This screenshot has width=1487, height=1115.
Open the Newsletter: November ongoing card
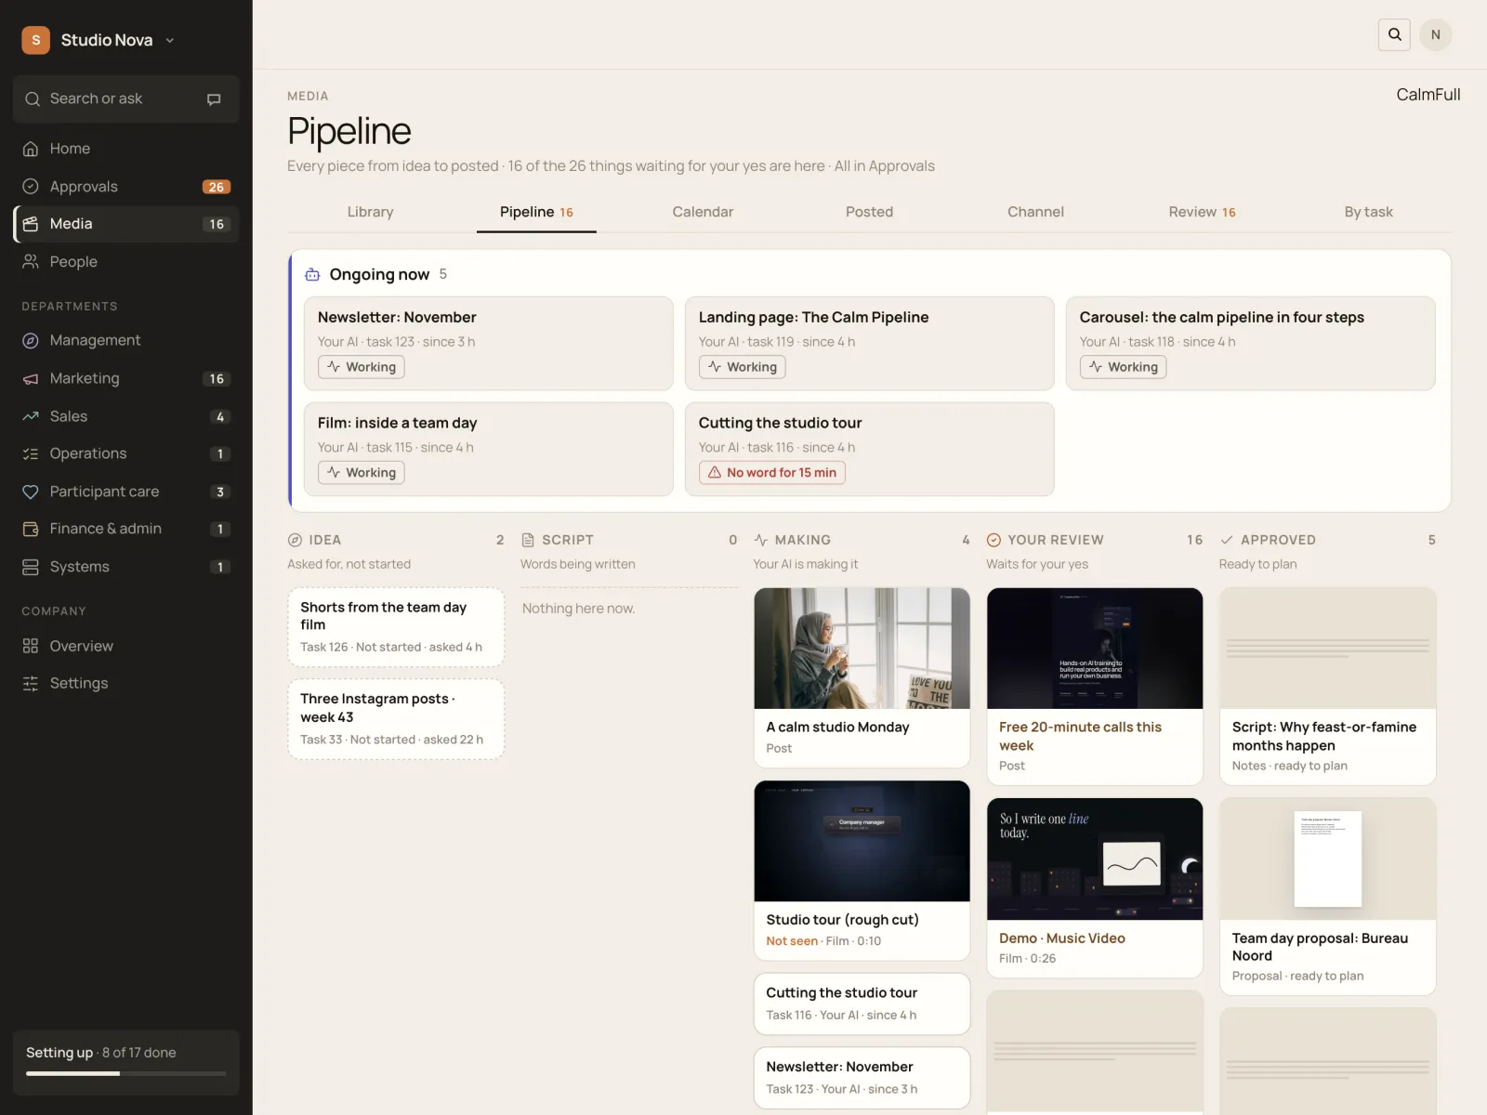[488, 344]
